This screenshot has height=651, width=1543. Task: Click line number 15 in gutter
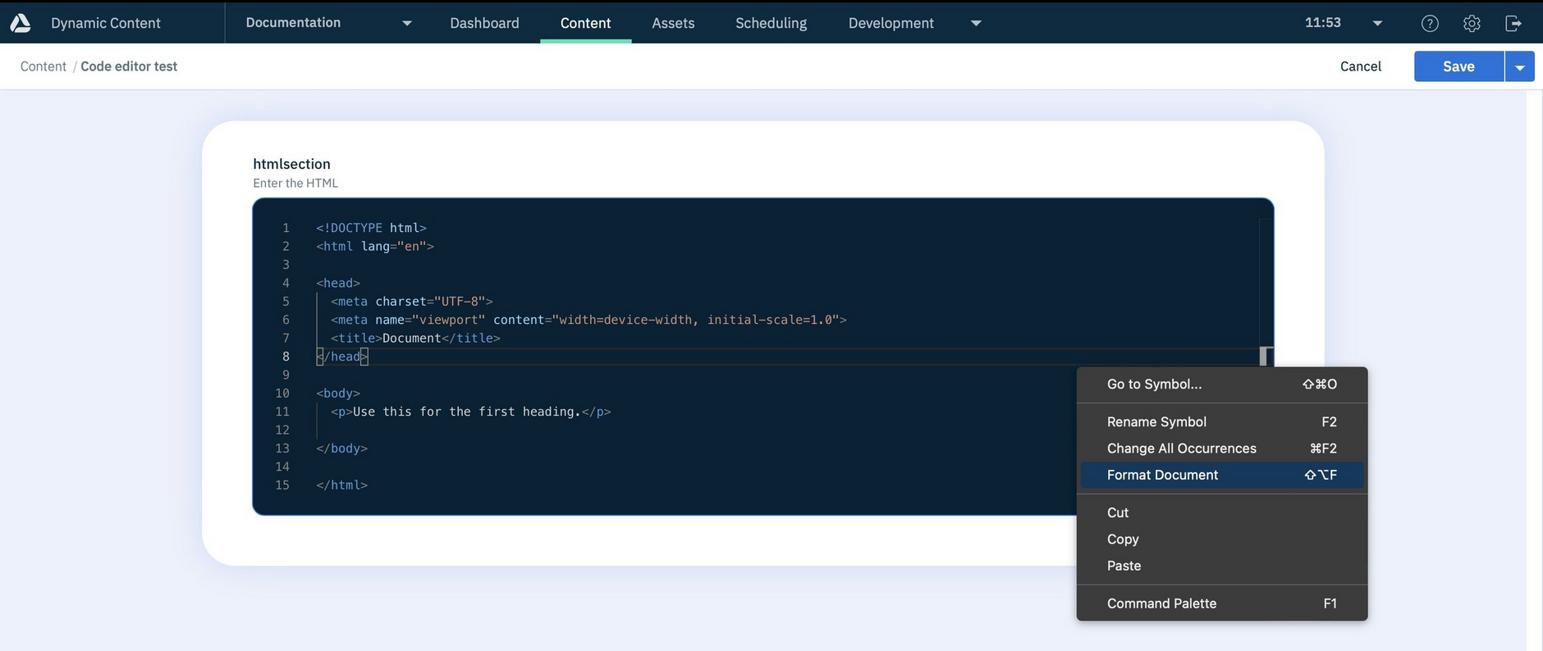point(282,485)
